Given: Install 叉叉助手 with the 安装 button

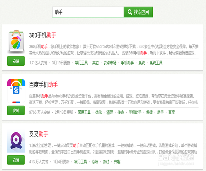Looking at the screenshot, I should [16, 160].
